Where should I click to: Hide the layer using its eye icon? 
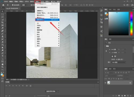(x=105, y=83)
